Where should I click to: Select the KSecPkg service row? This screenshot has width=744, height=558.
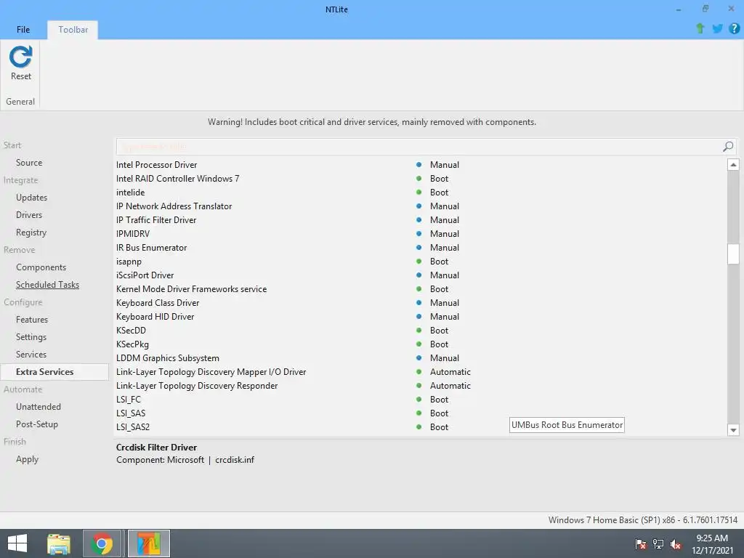(x=421, y=344)
